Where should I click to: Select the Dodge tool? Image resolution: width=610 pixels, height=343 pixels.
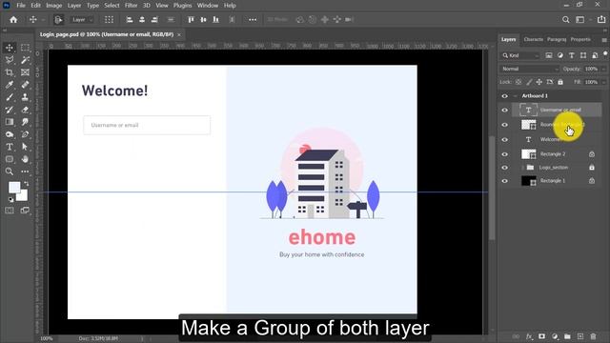[x=10, y=134]
